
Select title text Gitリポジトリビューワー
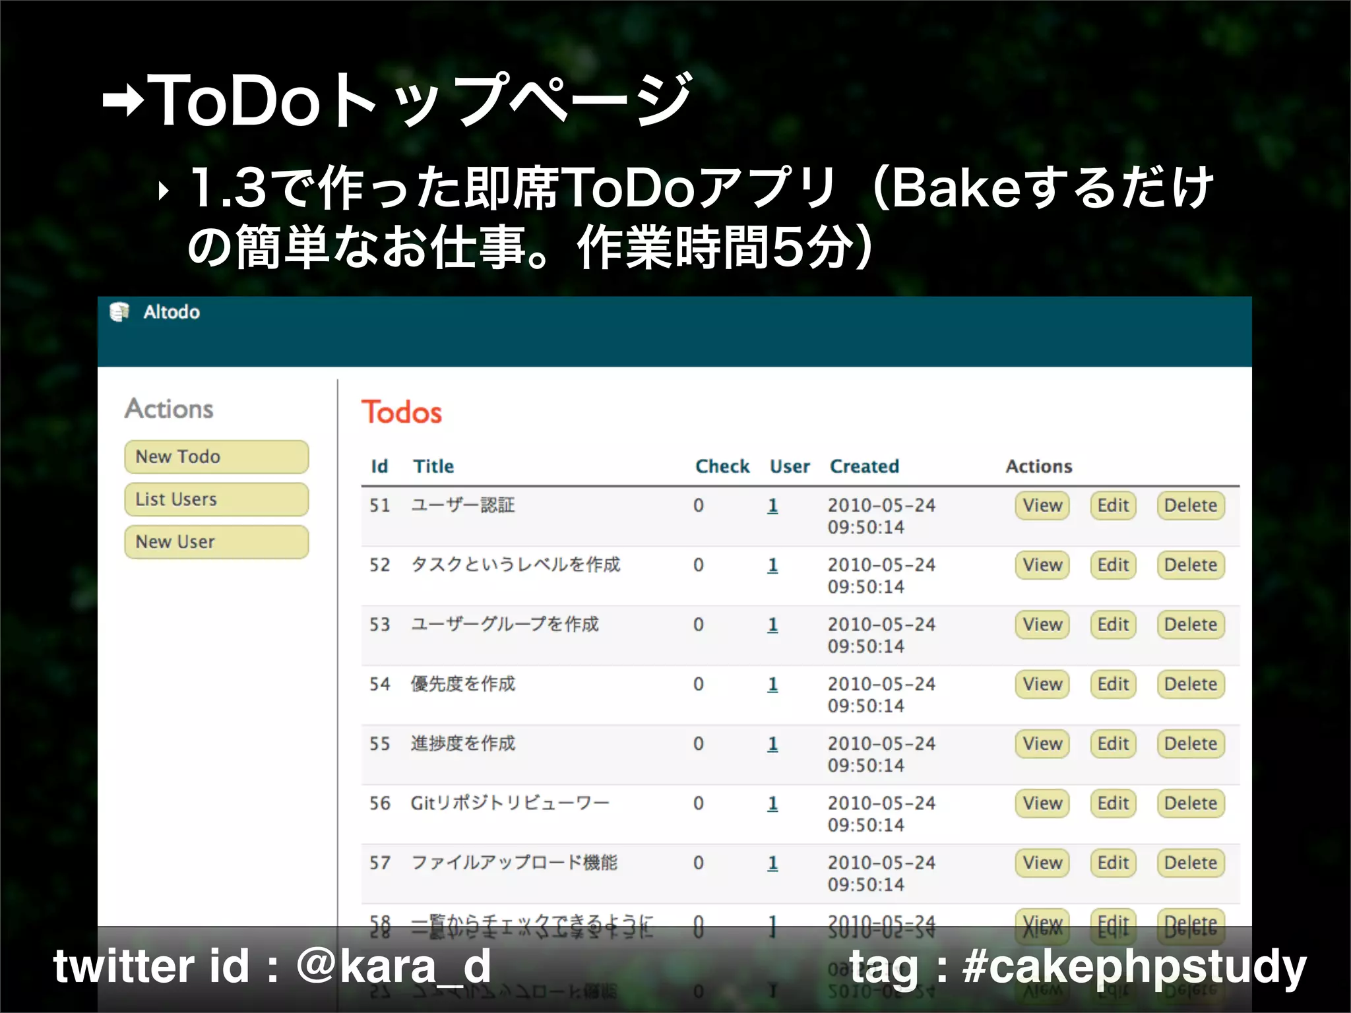tap(510, 803)
